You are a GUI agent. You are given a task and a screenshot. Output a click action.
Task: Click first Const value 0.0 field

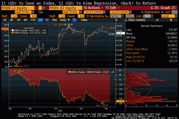tap(33, 16)
